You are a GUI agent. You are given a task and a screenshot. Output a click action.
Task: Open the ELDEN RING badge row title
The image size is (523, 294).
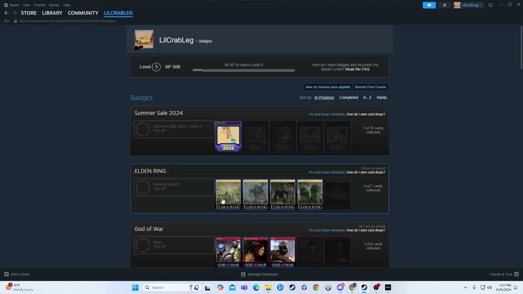coord(150,171)
